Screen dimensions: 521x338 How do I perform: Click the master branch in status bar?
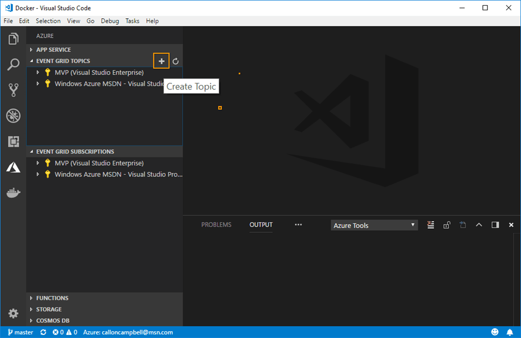(20, 332)
